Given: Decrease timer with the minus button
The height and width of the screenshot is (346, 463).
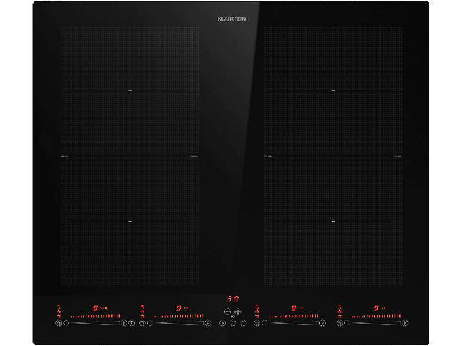Looking at the screenshot, I should (227, 312).
